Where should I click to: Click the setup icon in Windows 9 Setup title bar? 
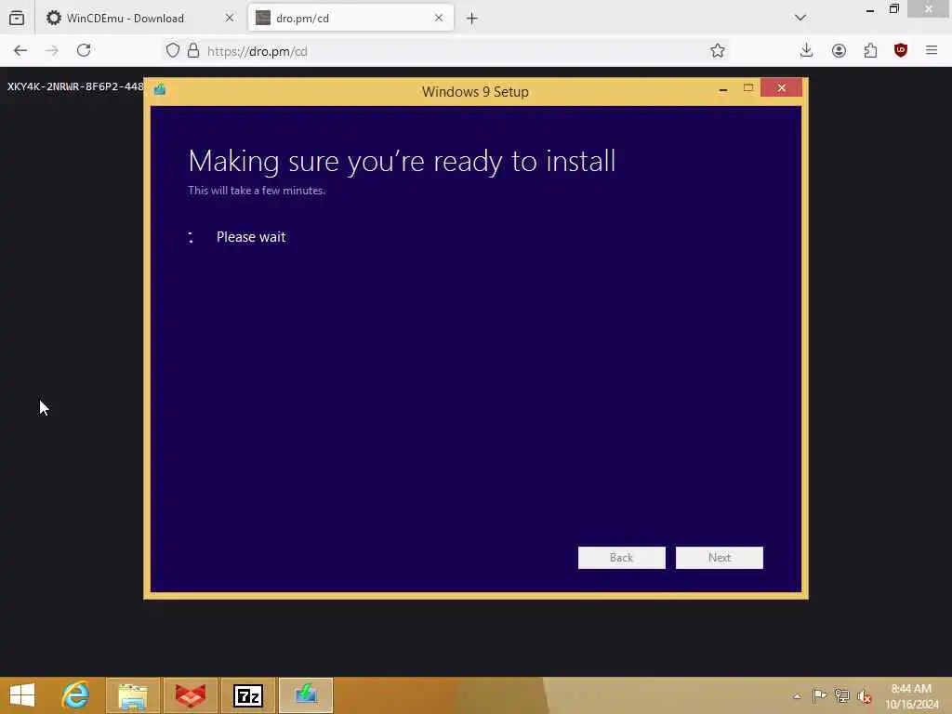160,90
